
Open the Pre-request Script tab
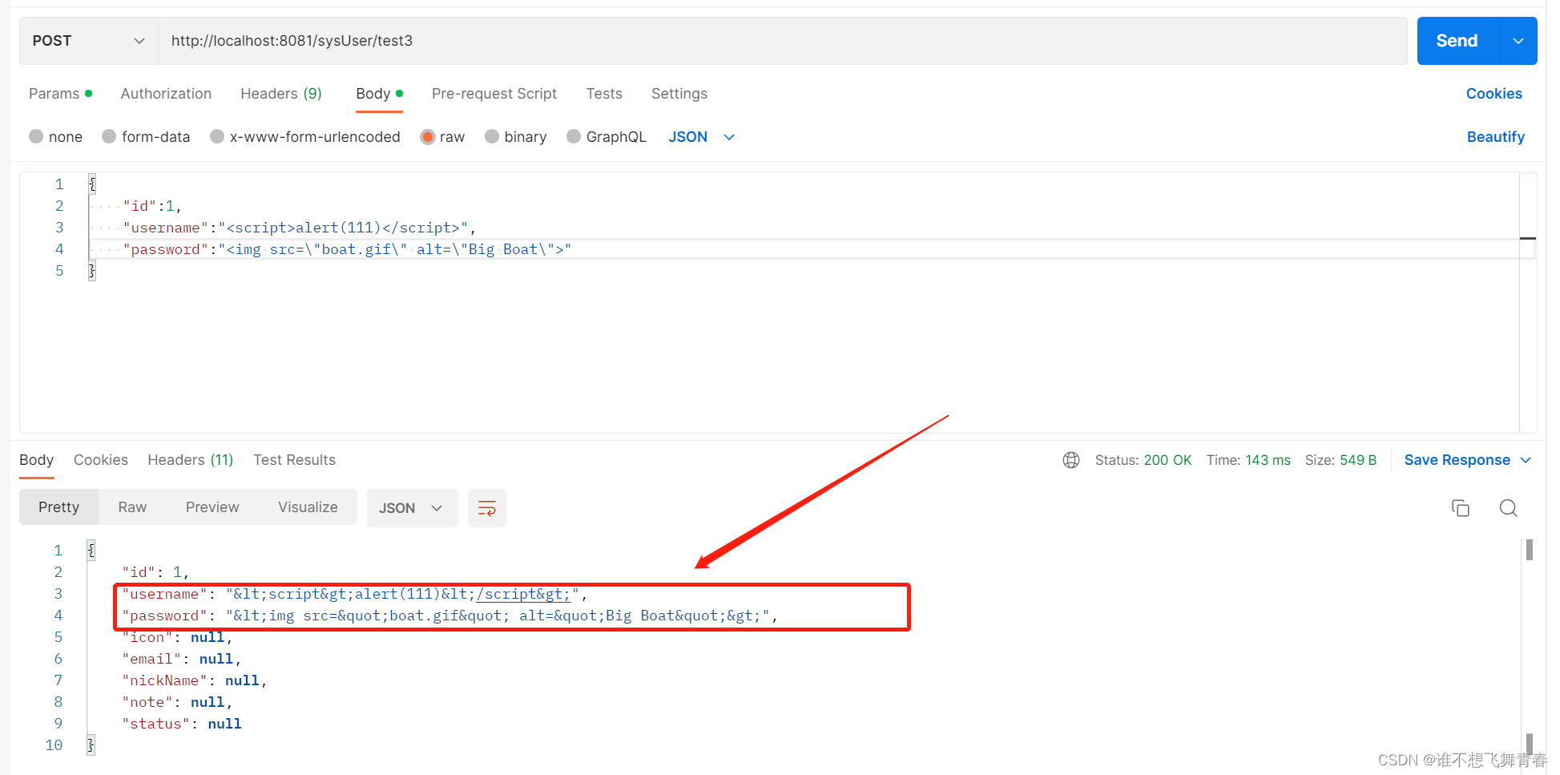[494, 94]
